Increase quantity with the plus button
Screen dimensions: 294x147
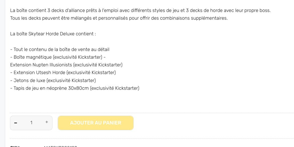[x=47, y=122]
